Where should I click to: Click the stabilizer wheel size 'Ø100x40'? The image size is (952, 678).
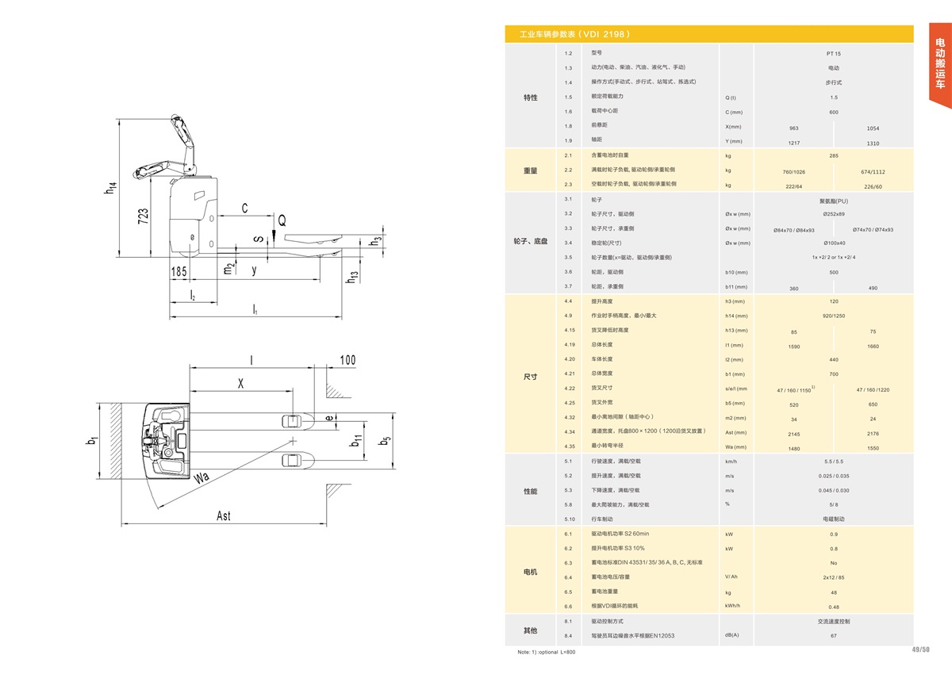pos(833,243)
